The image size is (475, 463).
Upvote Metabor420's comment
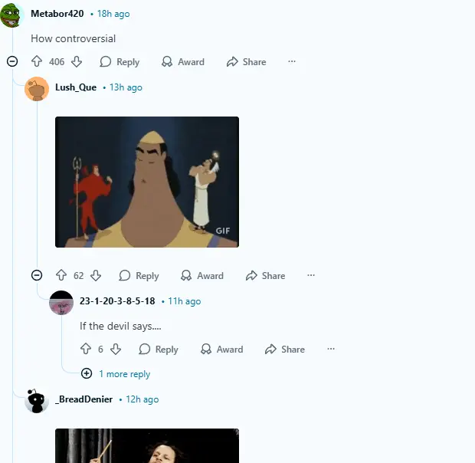click(37, 61)
